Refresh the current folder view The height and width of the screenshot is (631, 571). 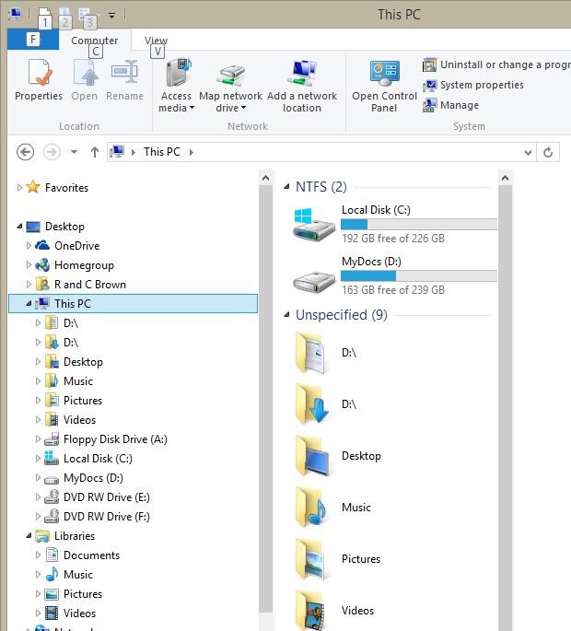549,152
